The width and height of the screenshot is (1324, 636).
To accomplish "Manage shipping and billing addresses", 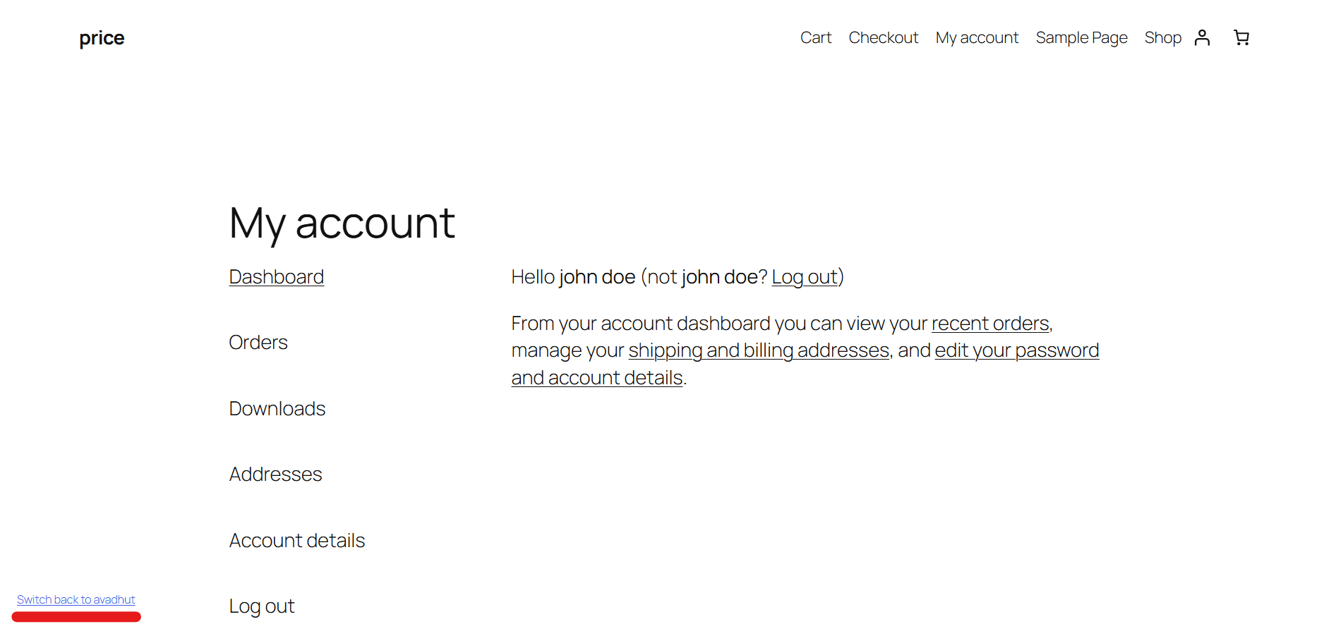I will (759, 350).
